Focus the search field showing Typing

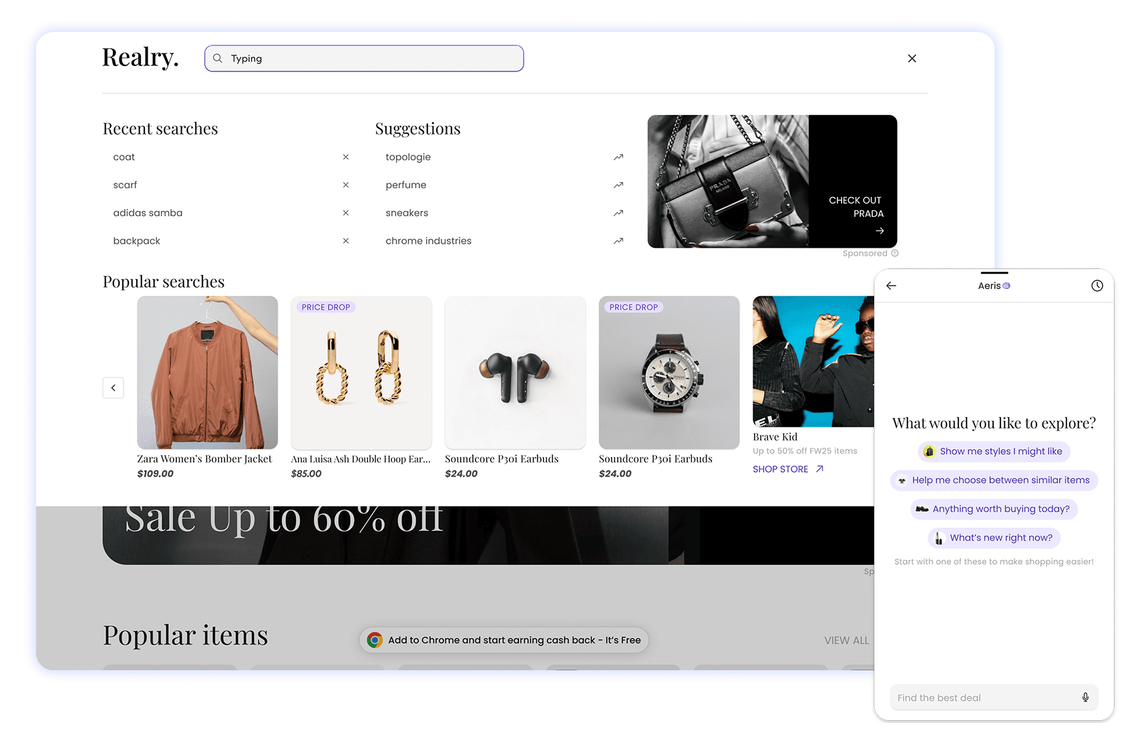coord(364,59)
